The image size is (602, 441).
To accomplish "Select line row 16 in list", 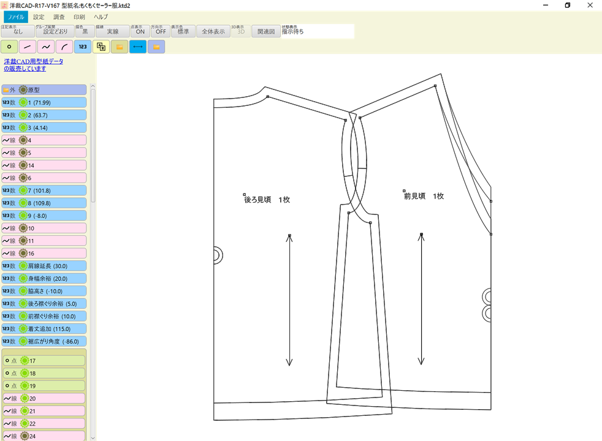I will click(44, 254).
